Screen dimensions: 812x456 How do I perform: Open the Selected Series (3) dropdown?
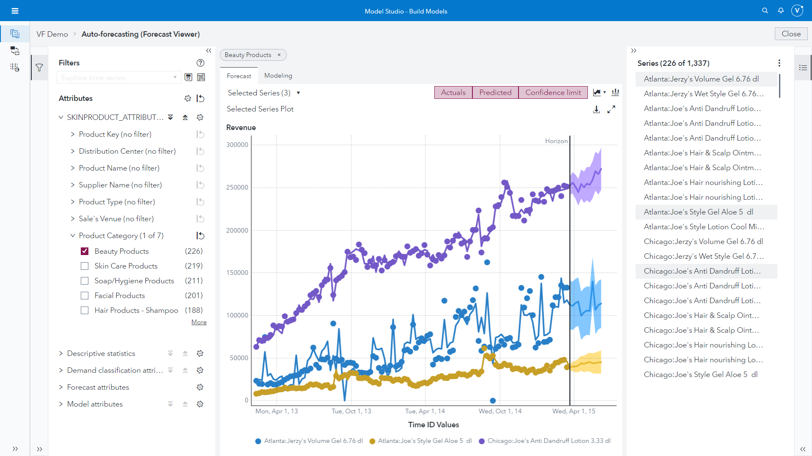tap(298, 92)
